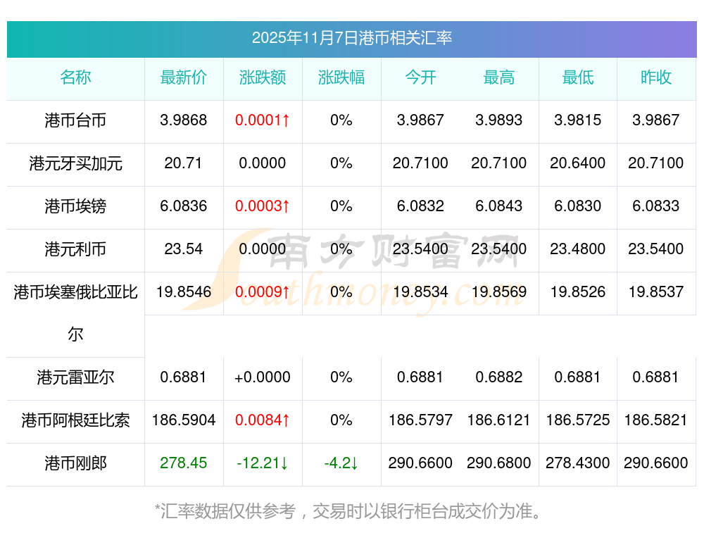Select the 最新价 column header
Viewport: 704px width, 533px height.
point(184,77)
